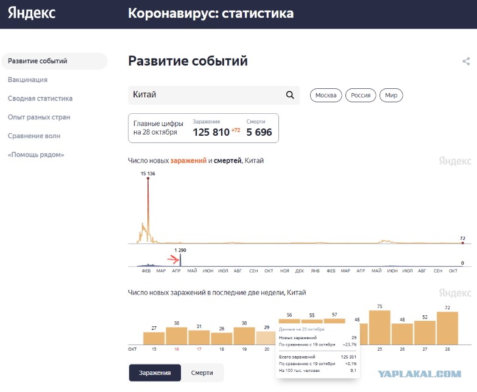The width and height of the screenshot is (477, 392).
Task: Click the magnifier search icon
Action: click(290, 95)
